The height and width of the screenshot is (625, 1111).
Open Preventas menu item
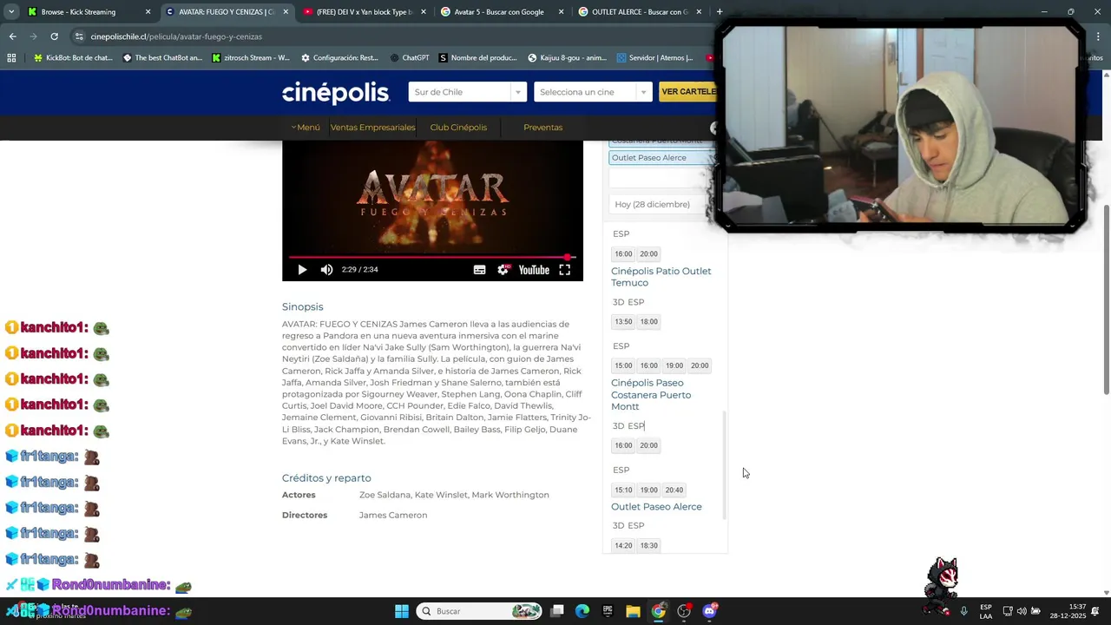[x=542, y=128]
